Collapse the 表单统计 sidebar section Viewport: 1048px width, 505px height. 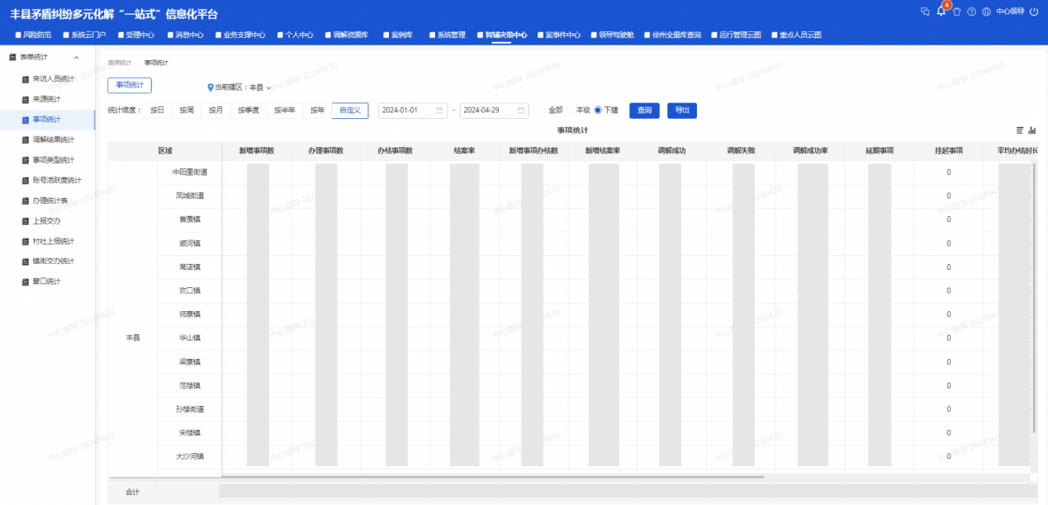(76, 58)
